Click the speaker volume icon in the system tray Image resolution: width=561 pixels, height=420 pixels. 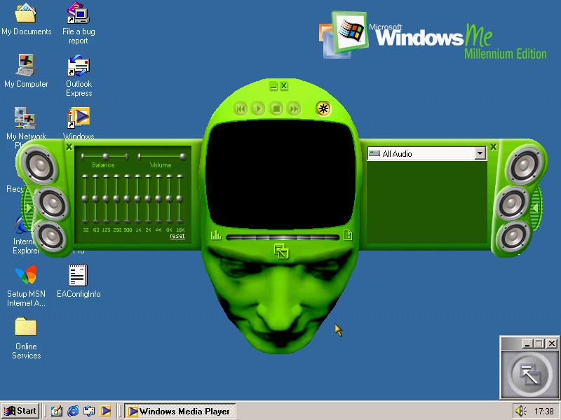[521, 411]
